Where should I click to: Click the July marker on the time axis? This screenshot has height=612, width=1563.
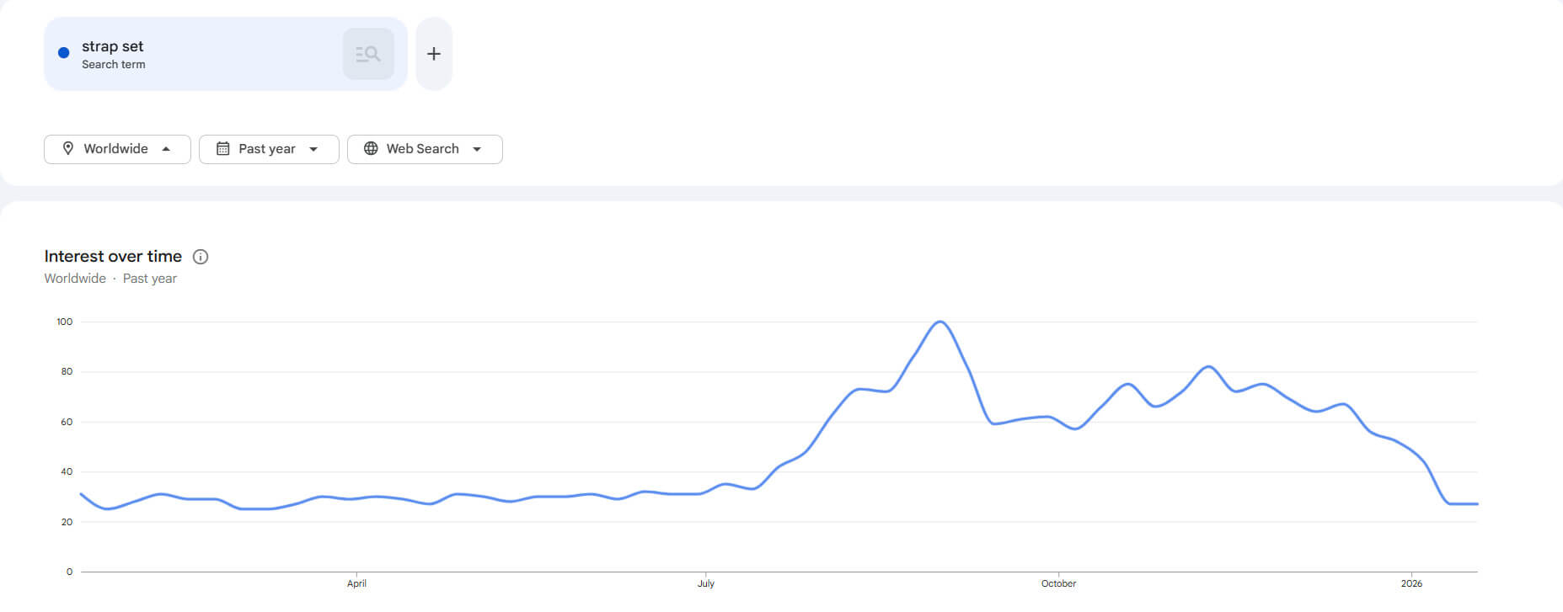pos(706,583)
